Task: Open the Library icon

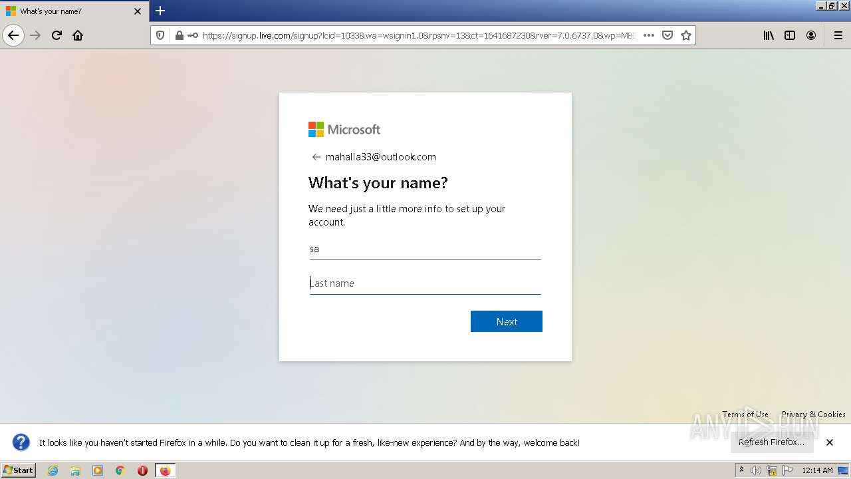Action: pyautogui.click(x=769, y=35)
